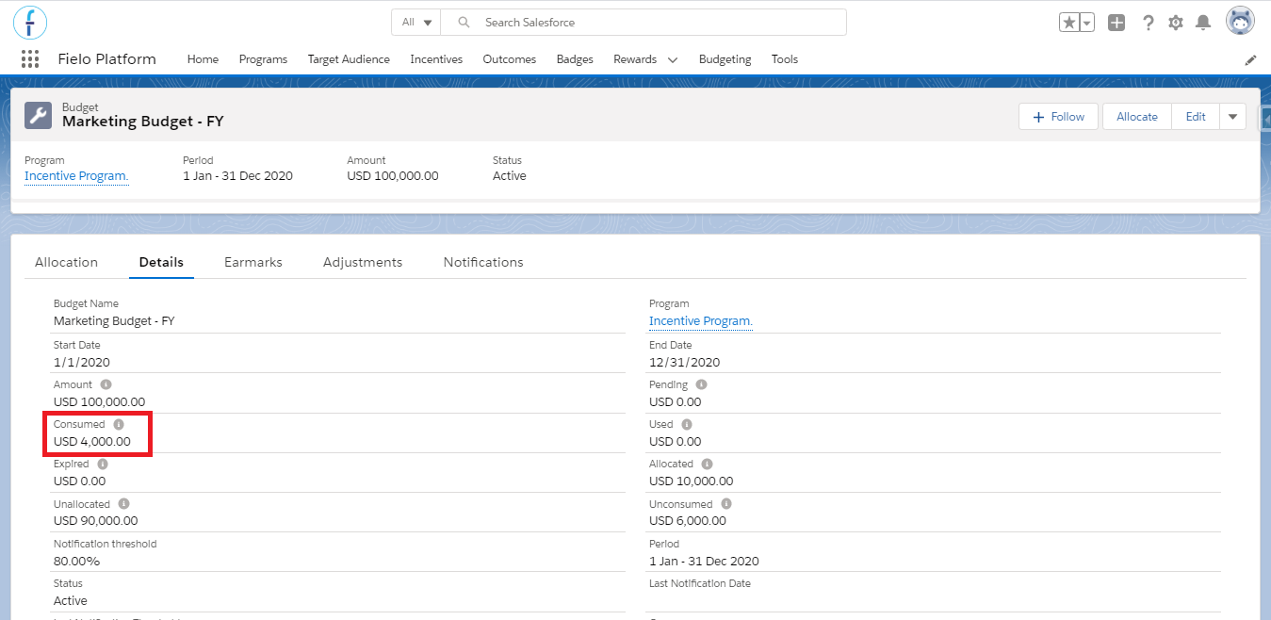1271x620 pixels.
Task: Click the Fielo logo icon
Action: click(x=30, y=22)
